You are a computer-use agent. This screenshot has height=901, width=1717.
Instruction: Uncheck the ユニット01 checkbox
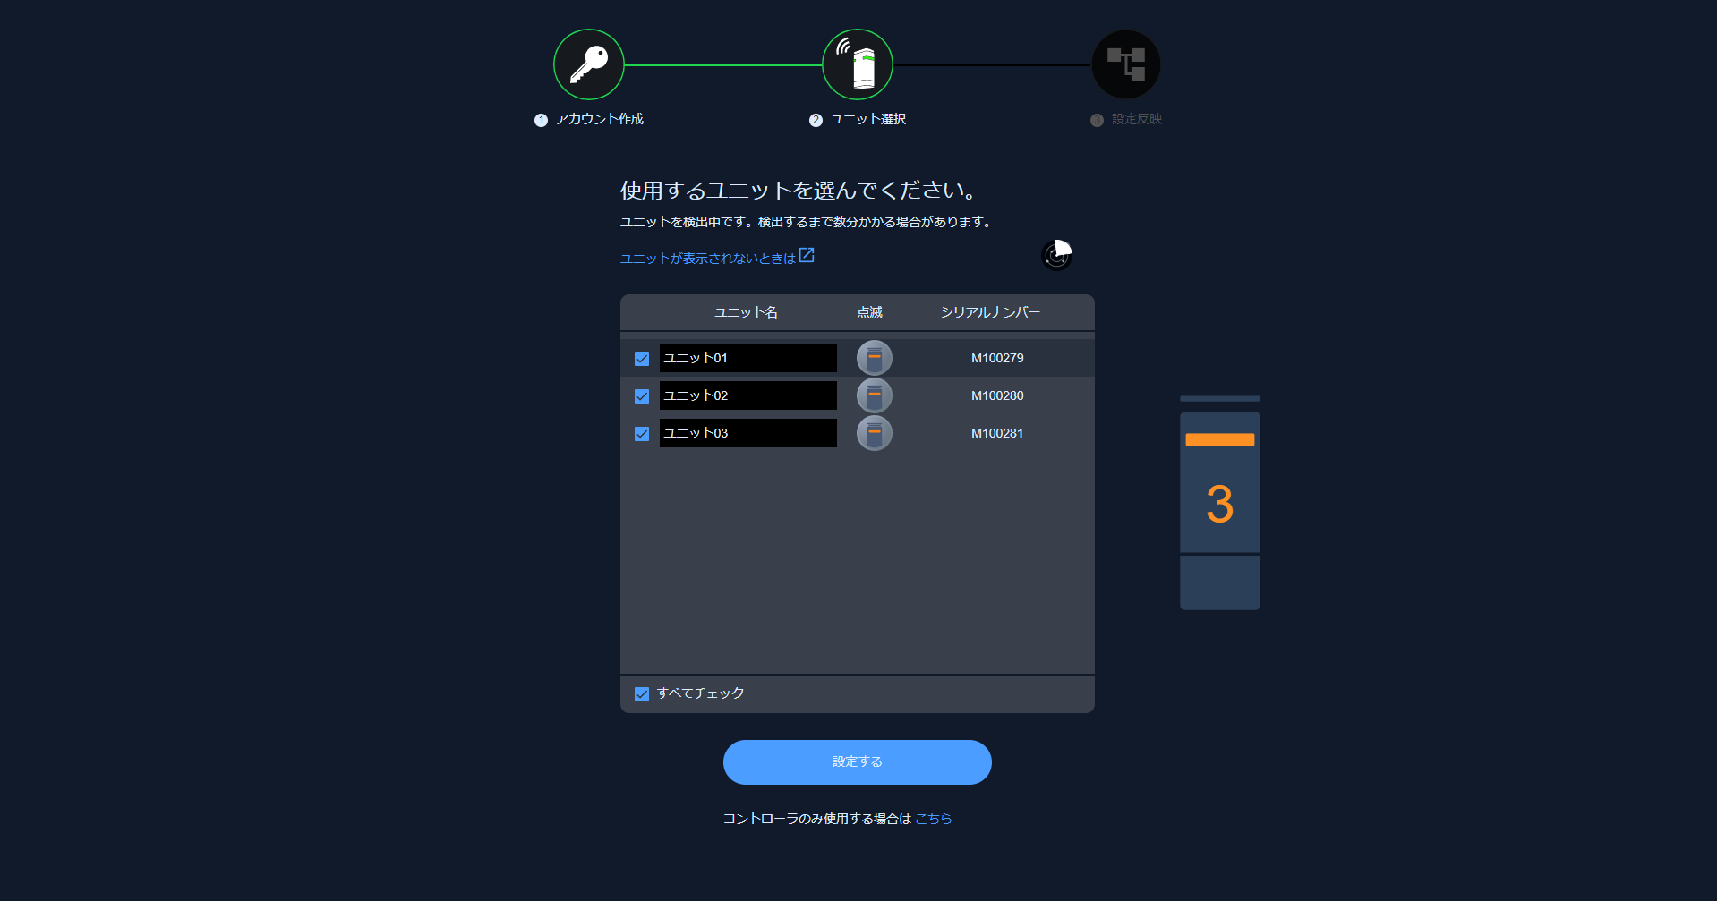pyautogui.click(x=641, y=357)
